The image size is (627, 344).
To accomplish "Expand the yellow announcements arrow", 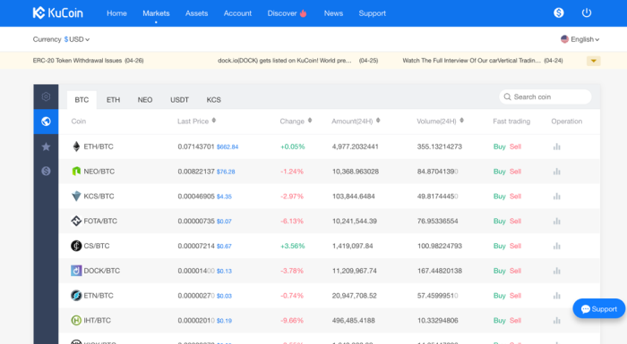I will 593,61.
